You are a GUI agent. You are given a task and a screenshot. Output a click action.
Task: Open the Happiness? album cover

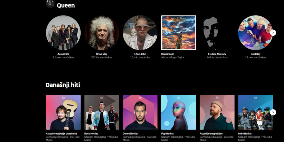[x=178, y=33]
